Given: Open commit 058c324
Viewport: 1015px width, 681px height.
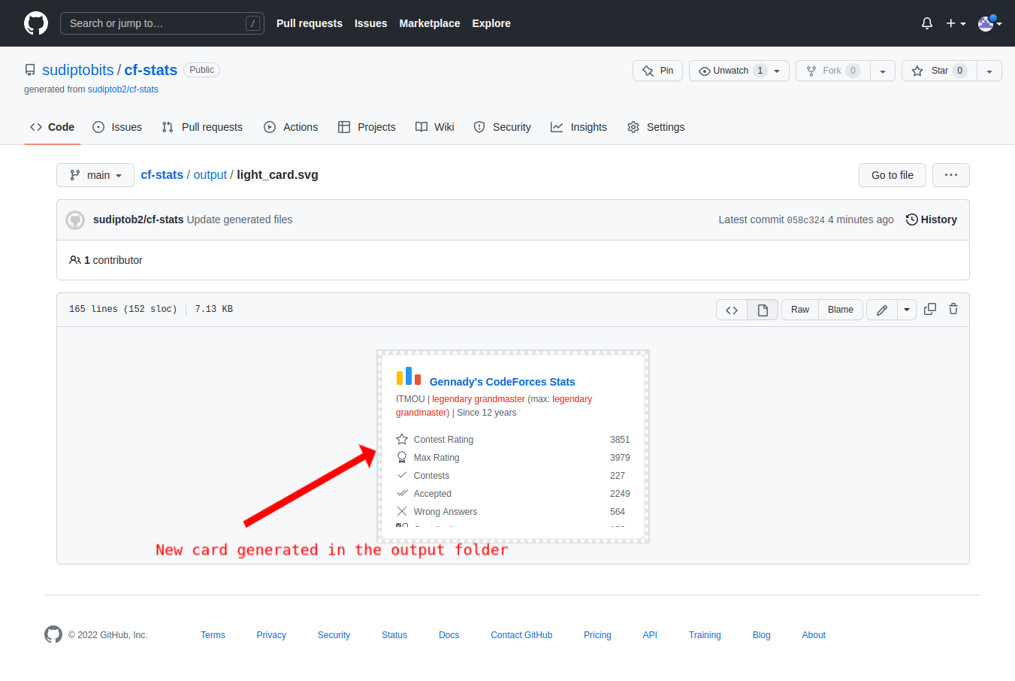Looking at the screenshot, I should coord(805,220).
